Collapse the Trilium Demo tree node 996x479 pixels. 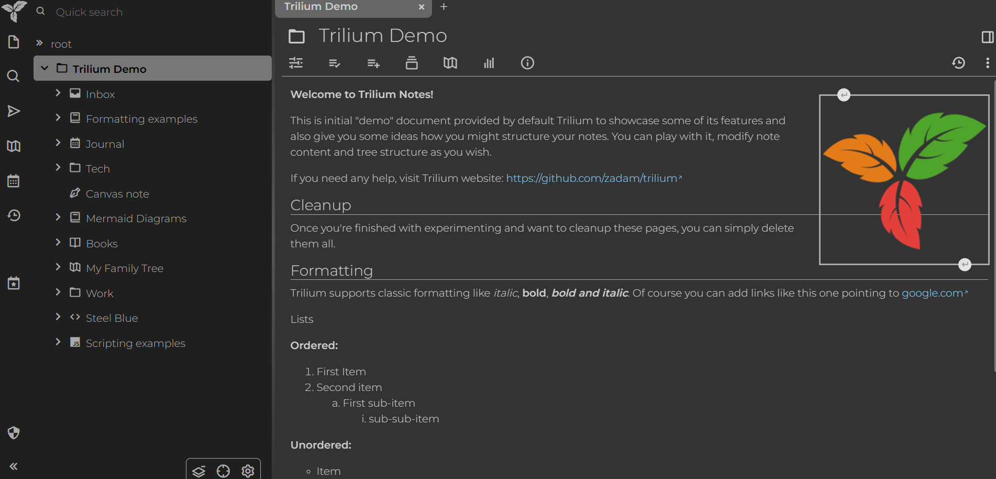point(45,69)
